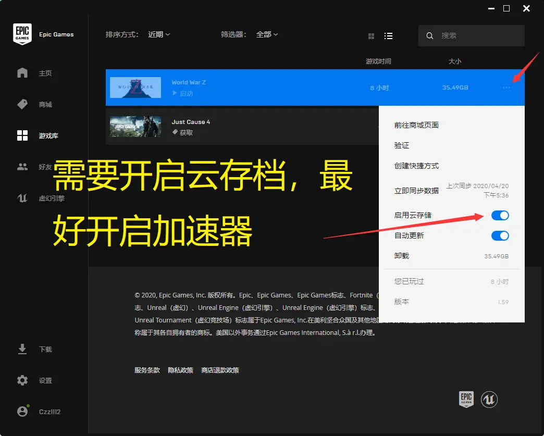
Task: Select the 游戏库 library grid icon
Action: point(22,135)
